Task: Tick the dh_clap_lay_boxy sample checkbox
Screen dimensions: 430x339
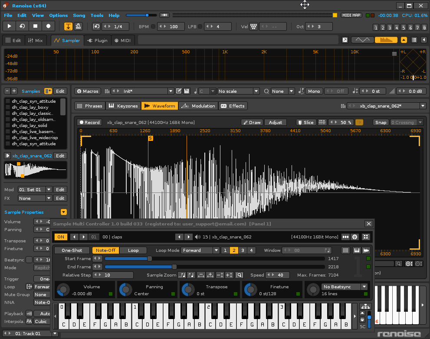Action: pos(8,108)
